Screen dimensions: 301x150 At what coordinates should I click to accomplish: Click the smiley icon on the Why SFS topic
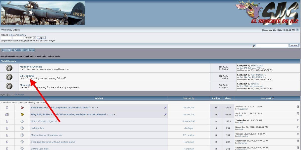pyautogui.click(x=22, y=114)
